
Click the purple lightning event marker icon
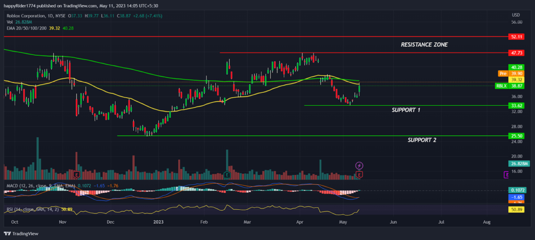(359, 166)
